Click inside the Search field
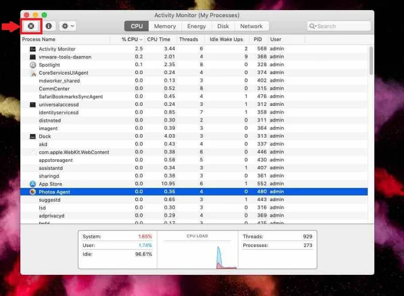404x296 pixels. point(338,26)
